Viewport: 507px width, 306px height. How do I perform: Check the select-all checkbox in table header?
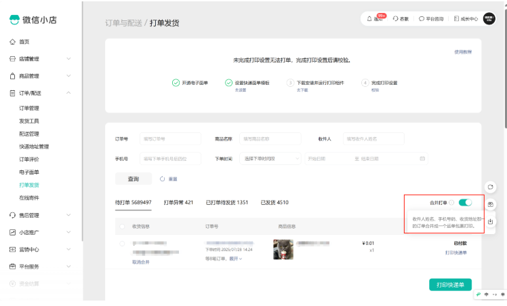coord(122,227)
